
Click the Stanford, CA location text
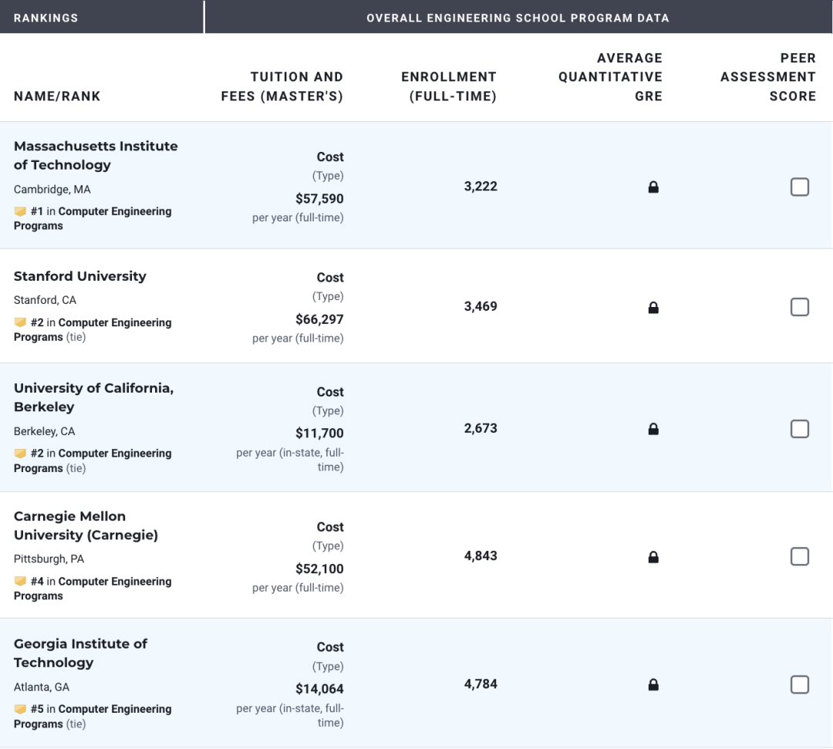(46, 300)
